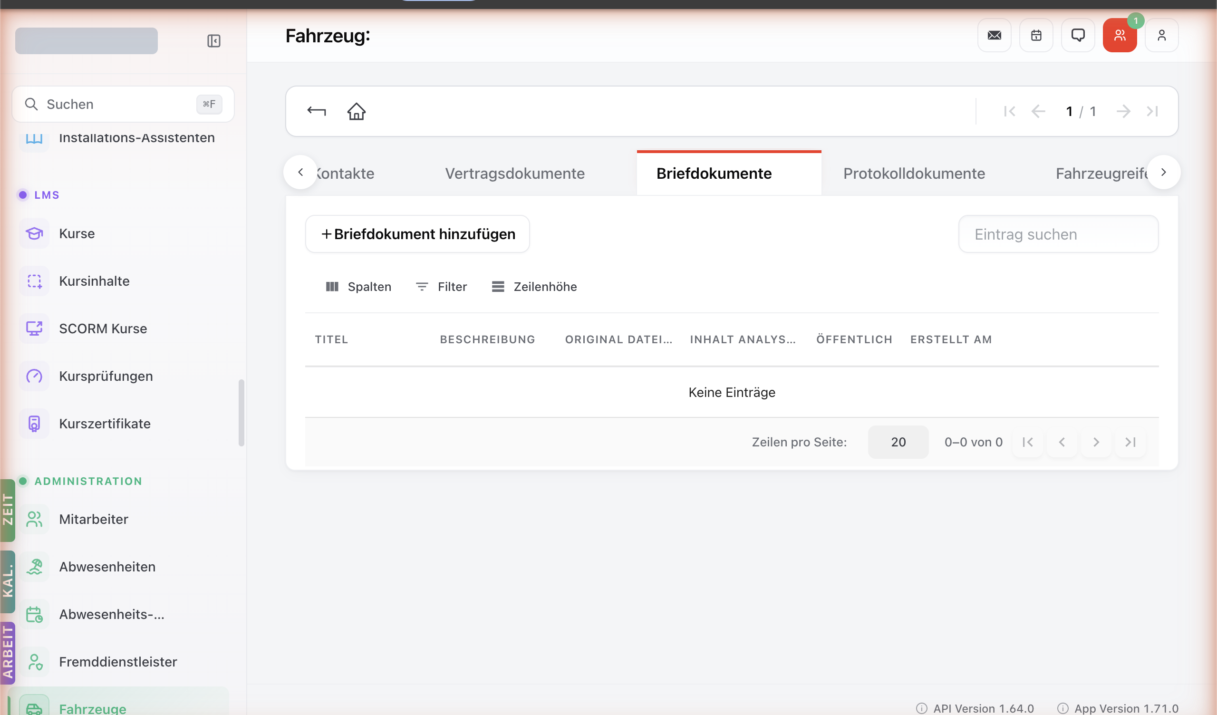Switch to the Protokolldokumente tab
The width and height of the screenshot is (1217, 715).
[x=914, y=174]
